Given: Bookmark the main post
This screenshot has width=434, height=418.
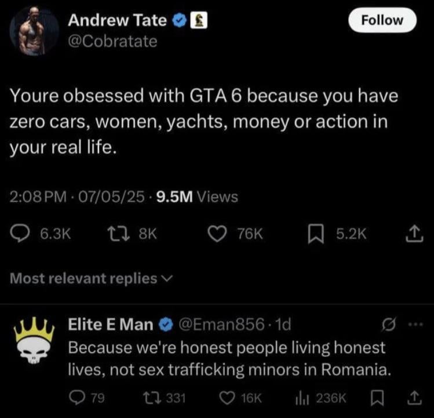Looking at the screenshot, I should point(316,234).
